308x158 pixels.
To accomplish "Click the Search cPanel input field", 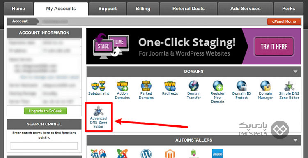I will click(44, 146).
